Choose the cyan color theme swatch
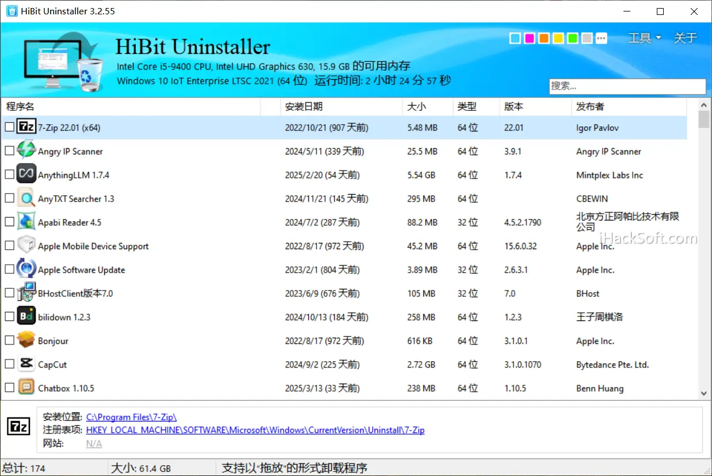The image size is (712, 476). 515,38
